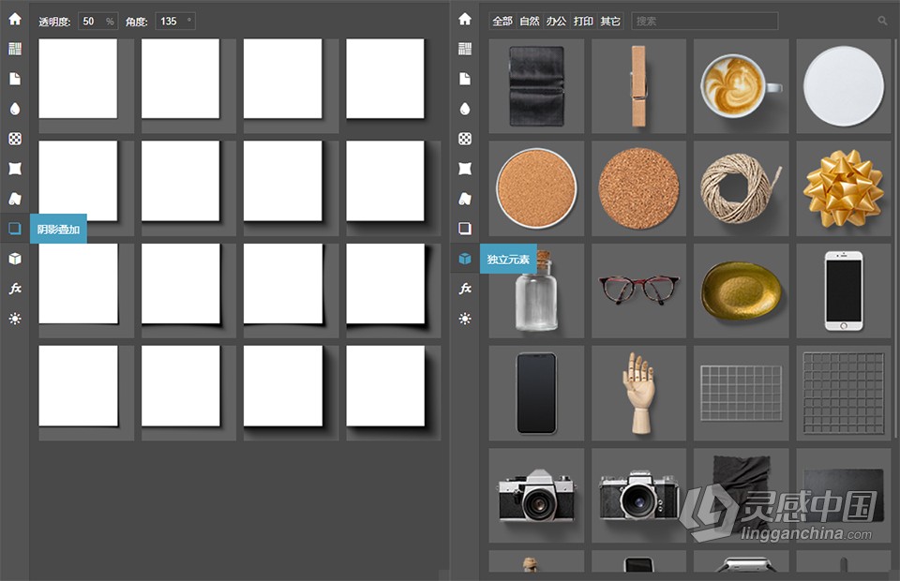Select the gold gift bow element
Screen dimensions: 900x581
(843, 188)
